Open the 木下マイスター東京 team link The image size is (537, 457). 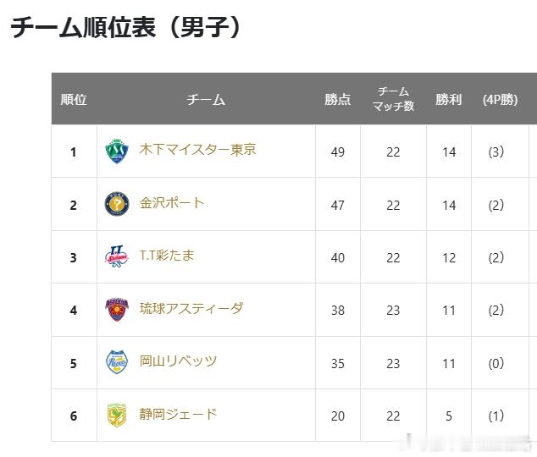pyautogui.click(x=197, y=150)
